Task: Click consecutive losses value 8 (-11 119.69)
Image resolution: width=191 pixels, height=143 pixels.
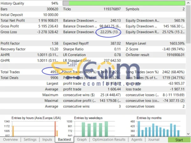Action: pos(173,95)
